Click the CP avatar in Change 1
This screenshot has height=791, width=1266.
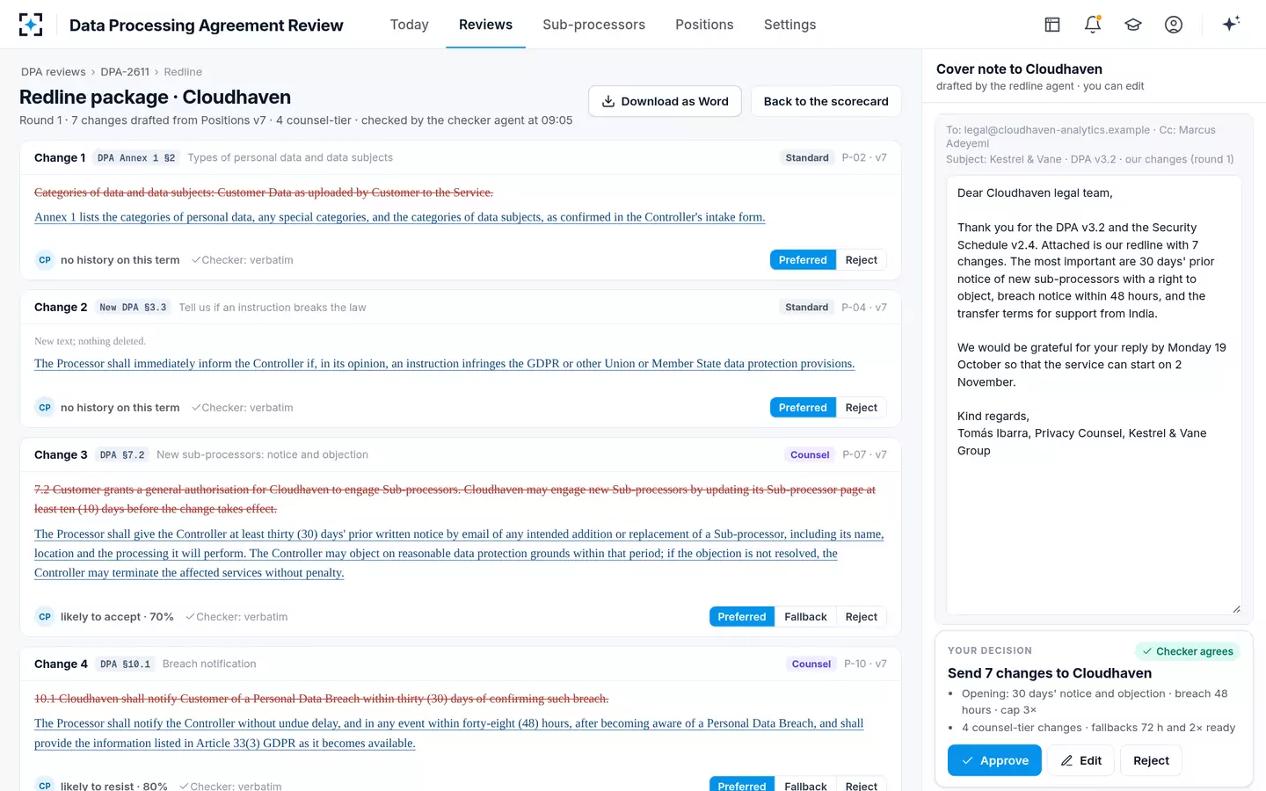(45, 260)
